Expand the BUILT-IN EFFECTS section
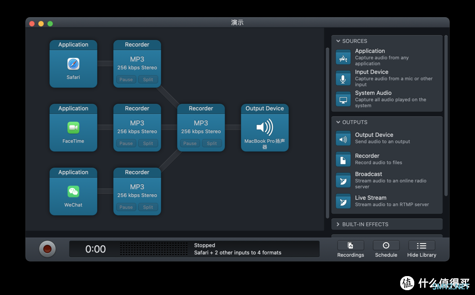Viewport: 475px width, 295px height. click(338, 224)
